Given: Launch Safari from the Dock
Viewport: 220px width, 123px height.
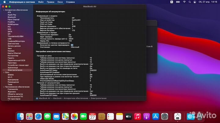Looking at the screenshot, I should 38,116.
